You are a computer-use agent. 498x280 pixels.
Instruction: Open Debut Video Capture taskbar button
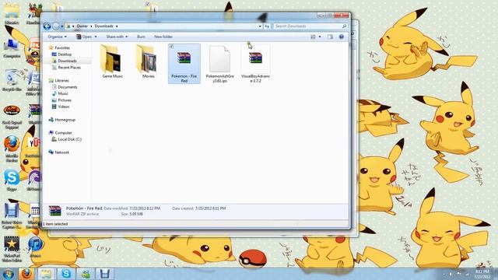coord(105,274)
